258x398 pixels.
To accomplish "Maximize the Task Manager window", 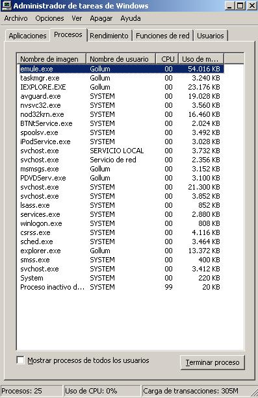I will tap(240, 6).
